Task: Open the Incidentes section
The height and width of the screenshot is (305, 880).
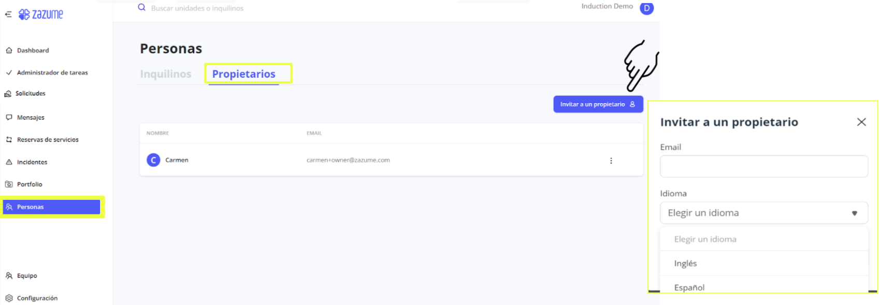Action: [32, 162]
